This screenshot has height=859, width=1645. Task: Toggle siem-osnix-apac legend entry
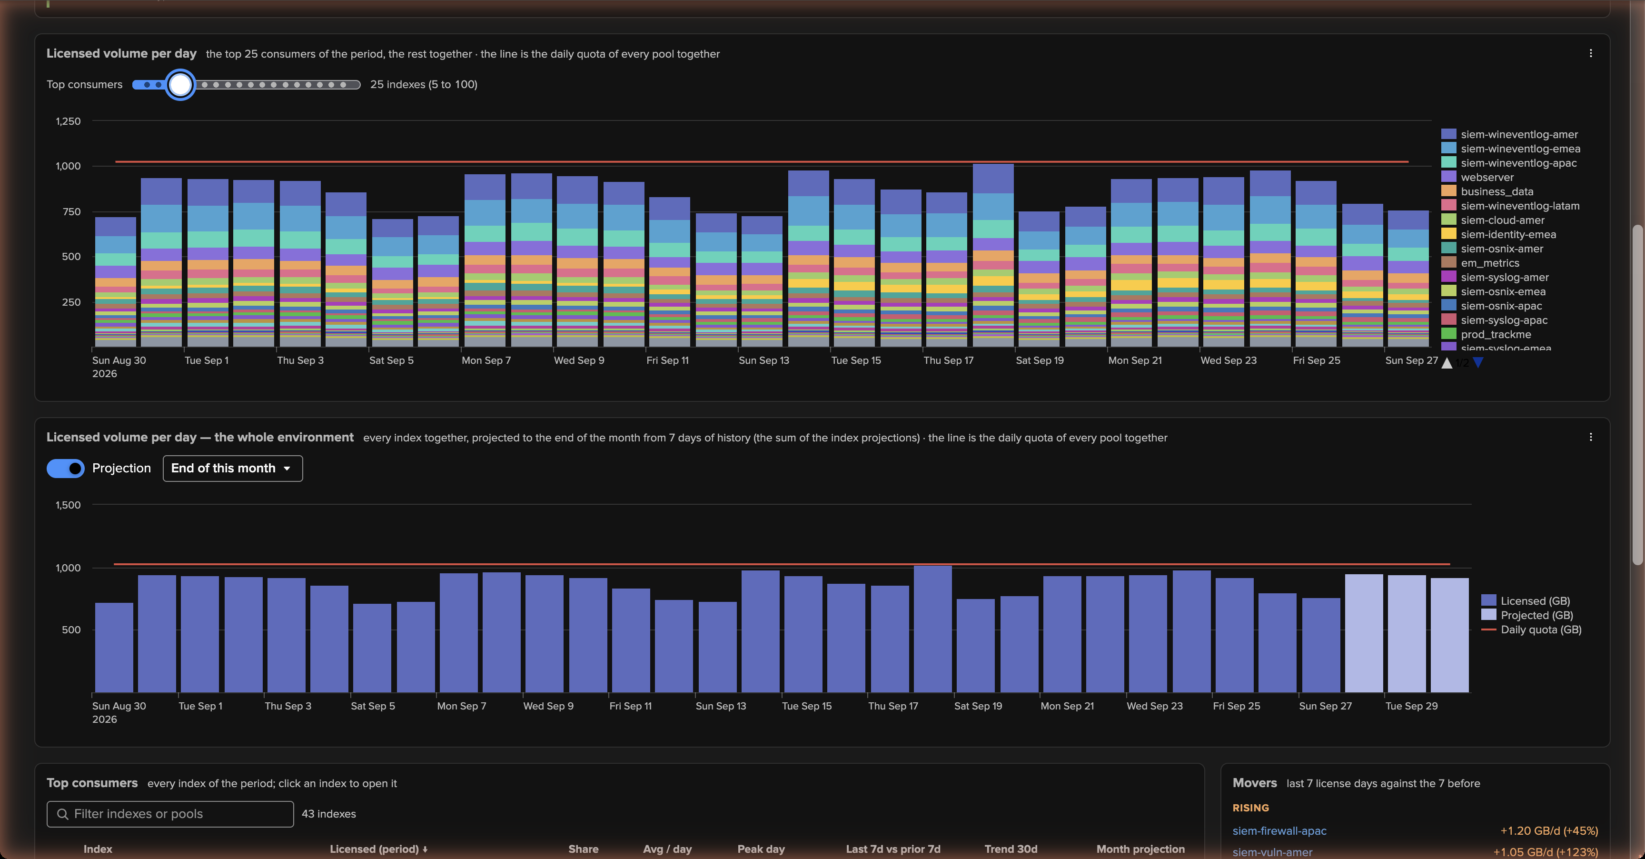(1492, 306)
